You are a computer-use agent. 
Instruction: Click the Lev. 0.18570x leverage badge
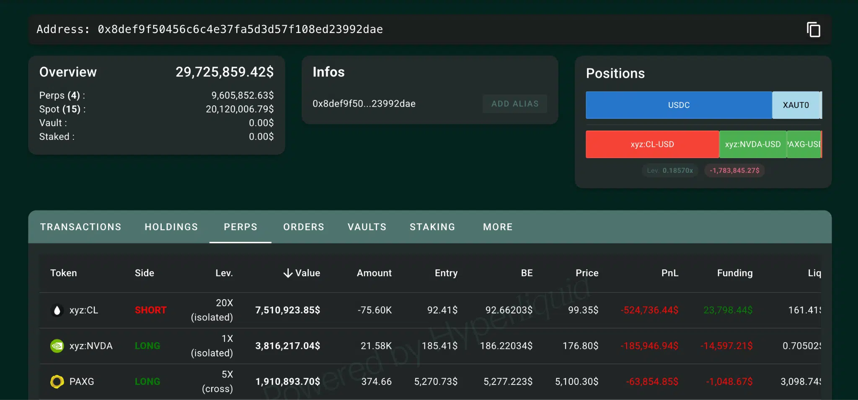[669, 171]
